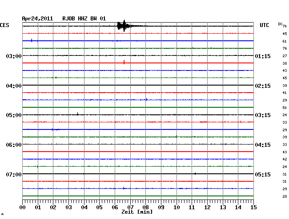Click the large seismic event burst on top trace

124,26
